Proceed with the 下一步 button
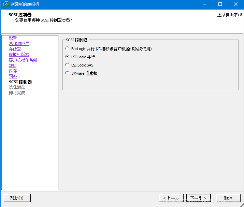This screenshot has height=207, width=244. coord(199,198)
